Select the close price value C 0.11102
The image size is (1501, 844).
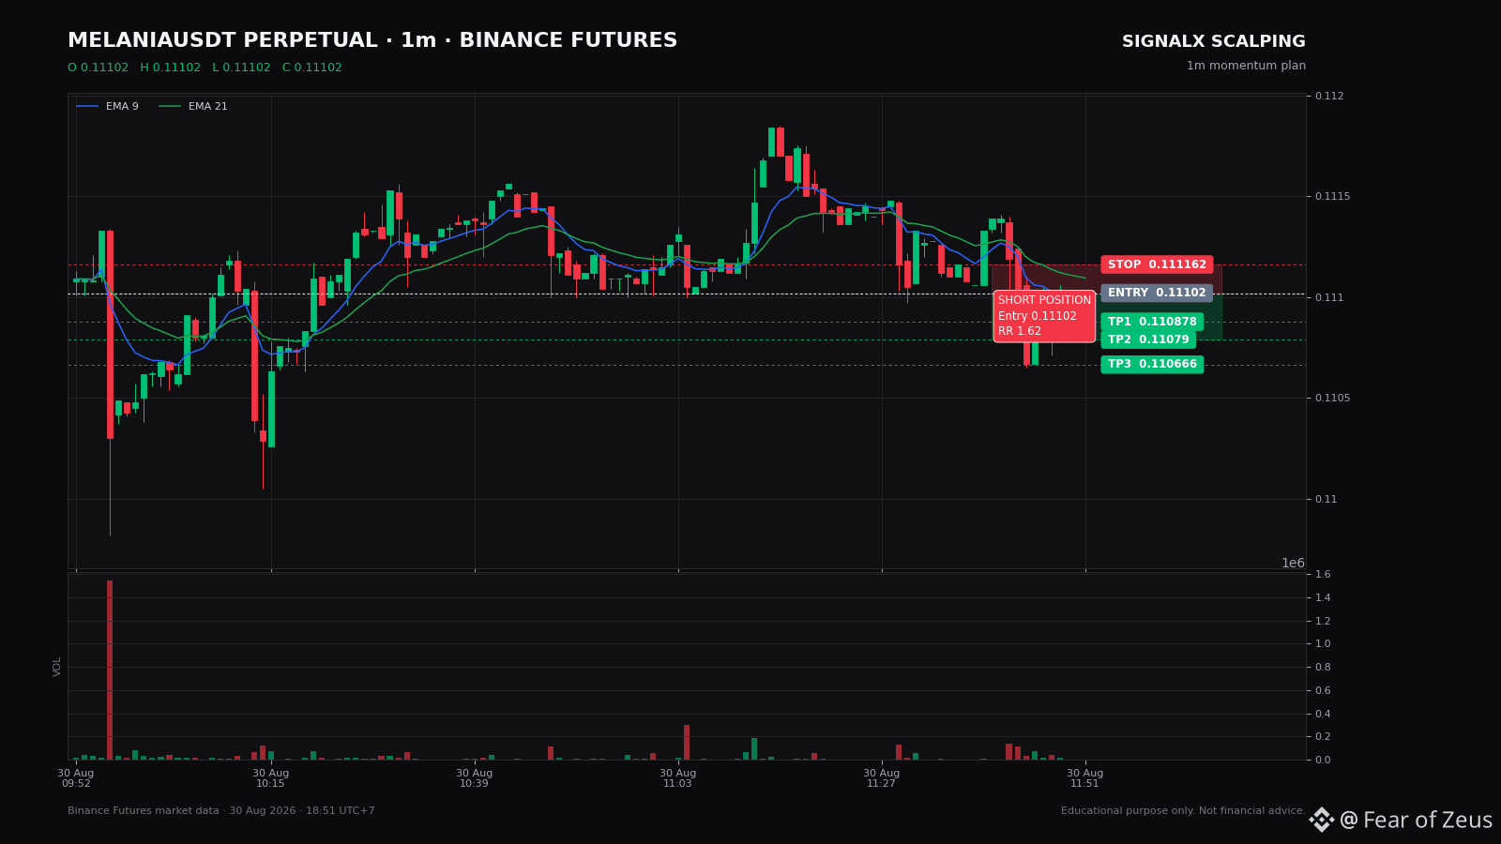click(312, 68)
